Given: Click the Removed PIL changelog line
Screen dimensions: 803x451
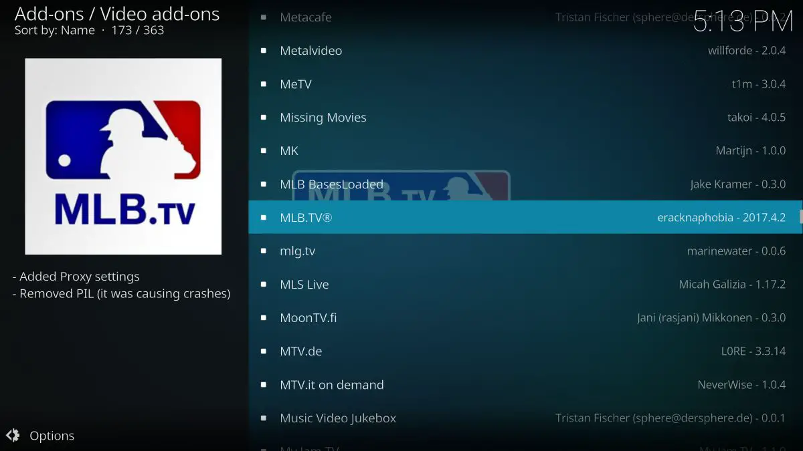Looking at the screenshot, I should 122,293.
